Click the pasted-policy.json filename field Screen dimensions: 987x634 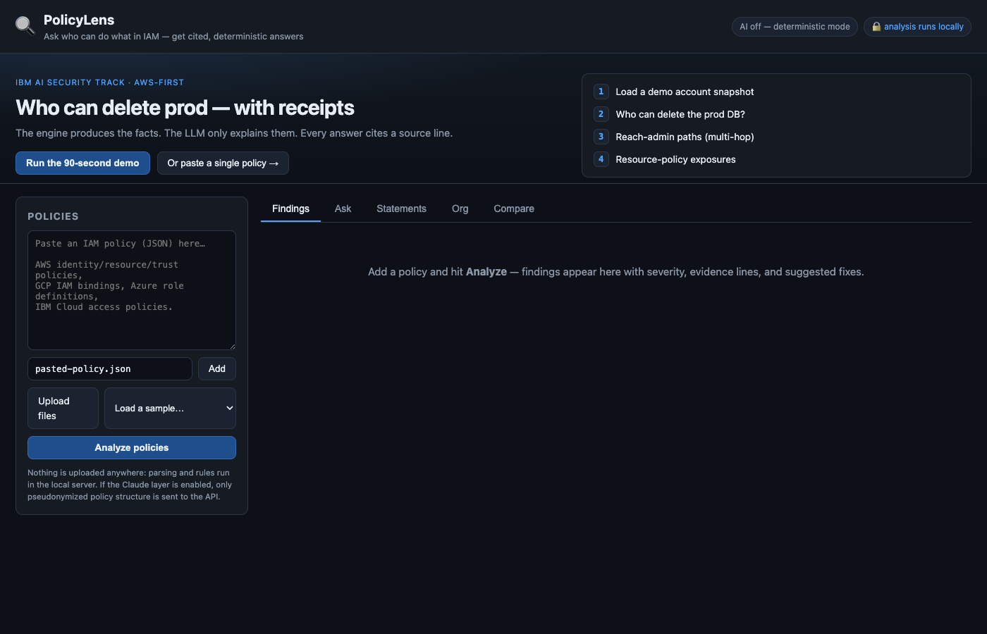pyautogui.click(x=110, y=368)
